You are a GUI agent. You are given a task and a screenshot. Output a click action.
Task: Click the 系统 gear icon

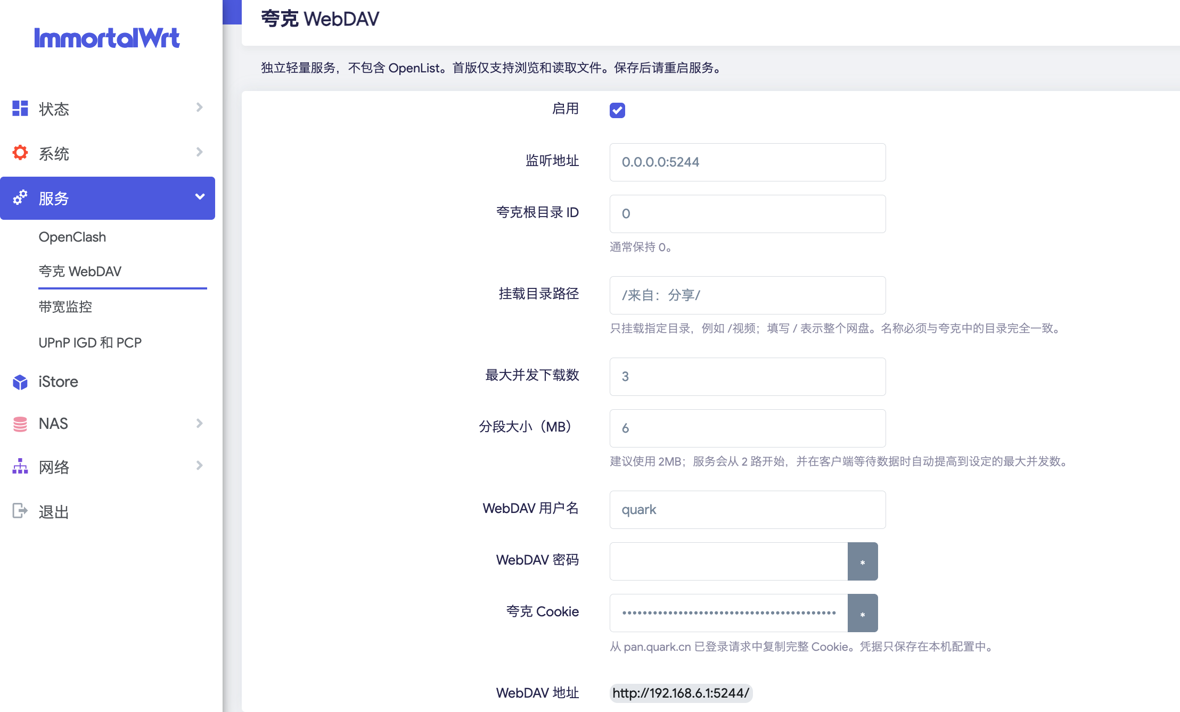pos(20,153)
